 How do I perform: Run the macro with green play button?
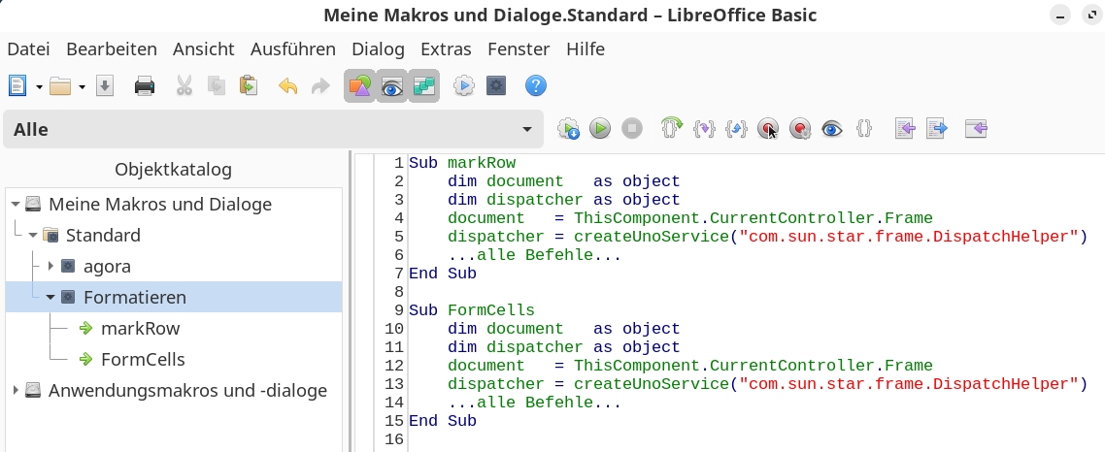[600, 129]
